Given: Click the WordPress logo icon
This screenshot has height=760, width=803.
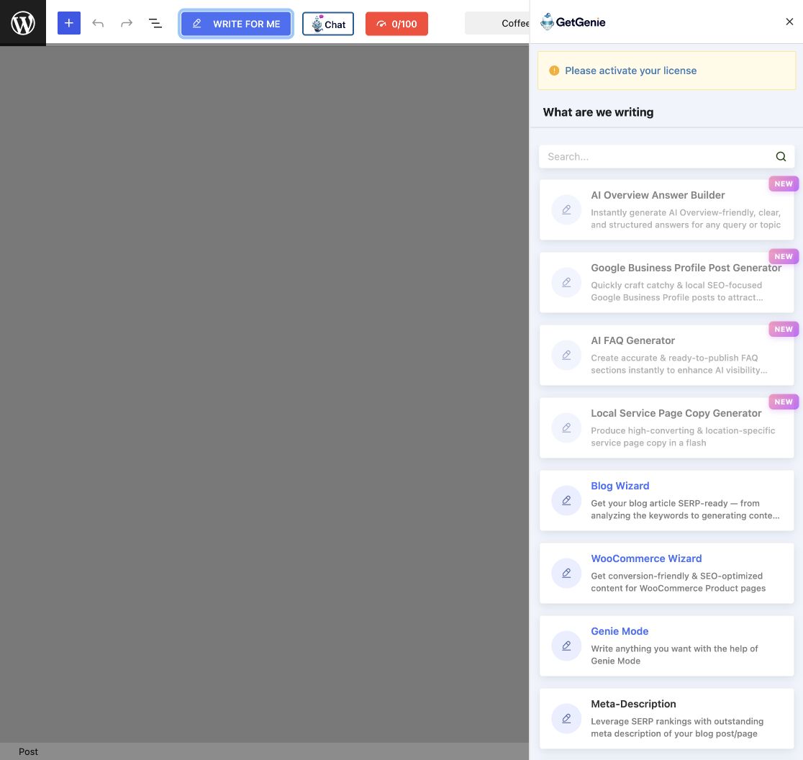Looking at the screenshot, I should [x=23, y=23].
